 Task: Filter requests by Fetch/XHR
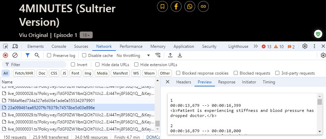coord(24,73)
